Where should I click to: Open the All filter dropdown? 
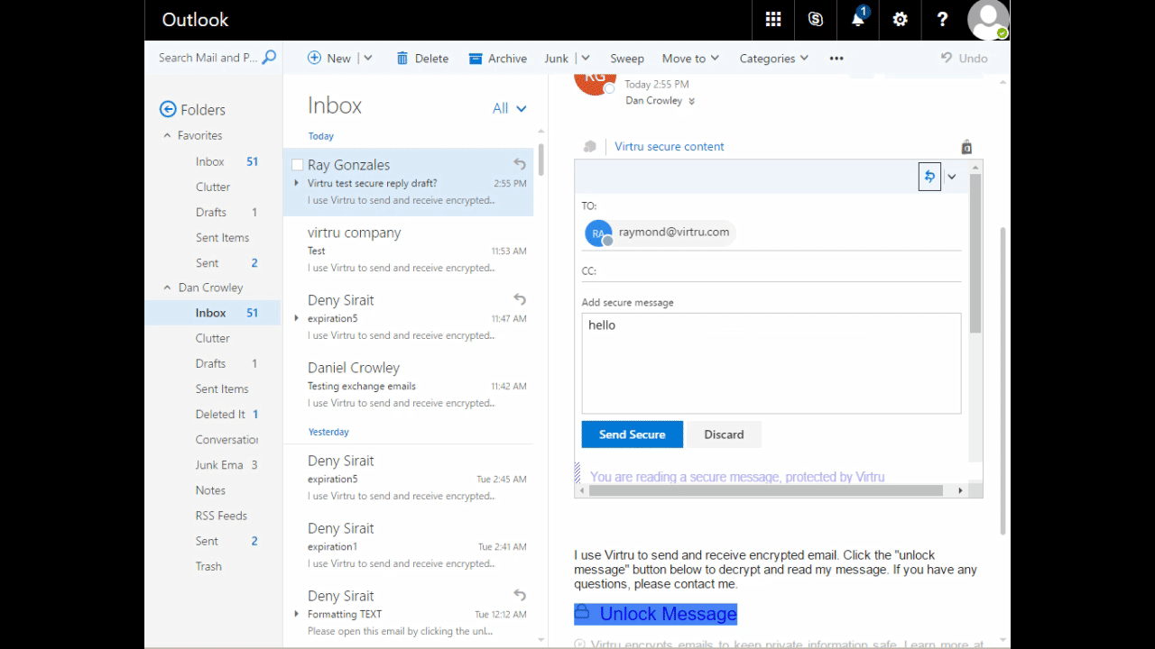(x=509, y=108)
